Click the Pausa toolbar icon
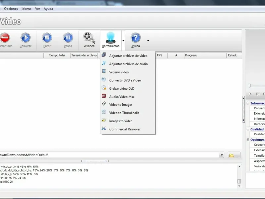This screenshot has height=199, width=265. pos(68,37)
